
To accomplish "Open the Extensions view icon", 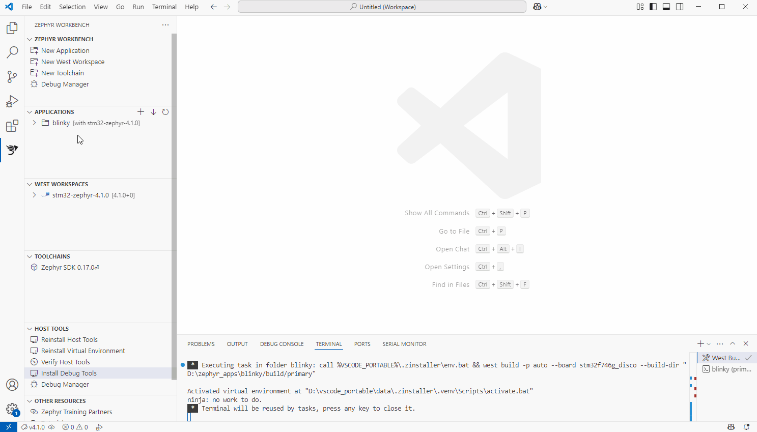I will tap(12, 126).
